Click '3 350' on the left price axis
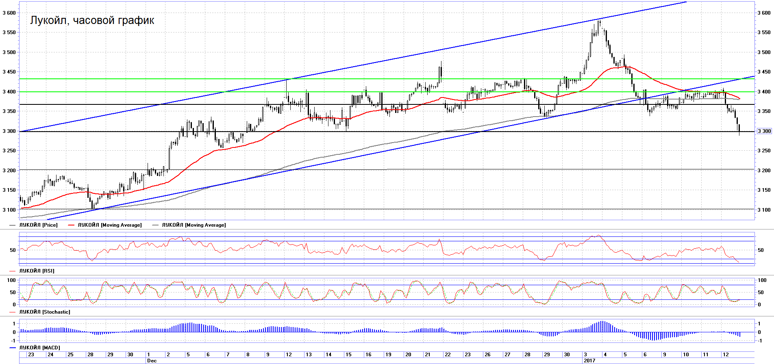The height and width of the screenshot is (364, 774). pos(9,111)
